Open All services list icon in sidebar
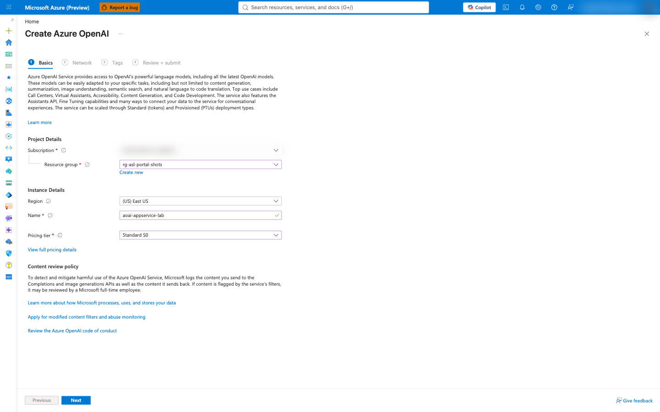The image size is (660, 412). tap(9, 66)
